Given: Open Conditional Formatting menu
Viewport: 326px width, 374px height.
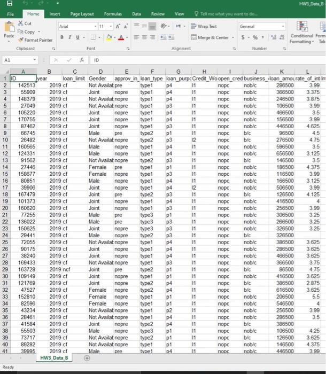Looking at the screenshot, I should coord(301,33).
